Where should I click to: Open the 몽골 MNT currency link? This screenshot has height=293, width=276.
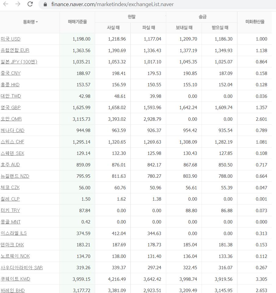10,222
